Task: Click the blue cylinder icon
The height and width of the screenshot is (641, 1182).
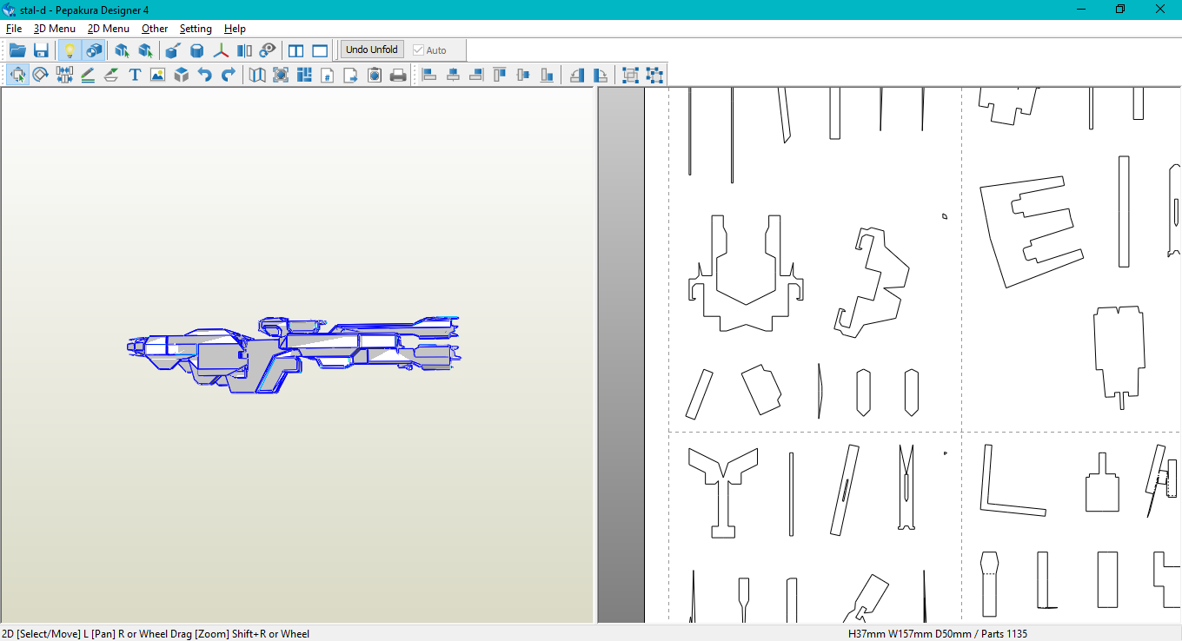Action: click(x=197, y=50)
